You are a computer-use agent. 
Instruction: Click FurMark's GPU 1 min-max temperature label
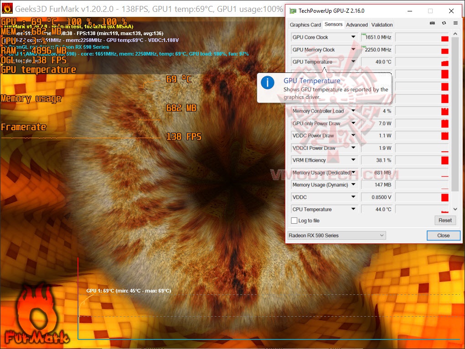(129, 291)
